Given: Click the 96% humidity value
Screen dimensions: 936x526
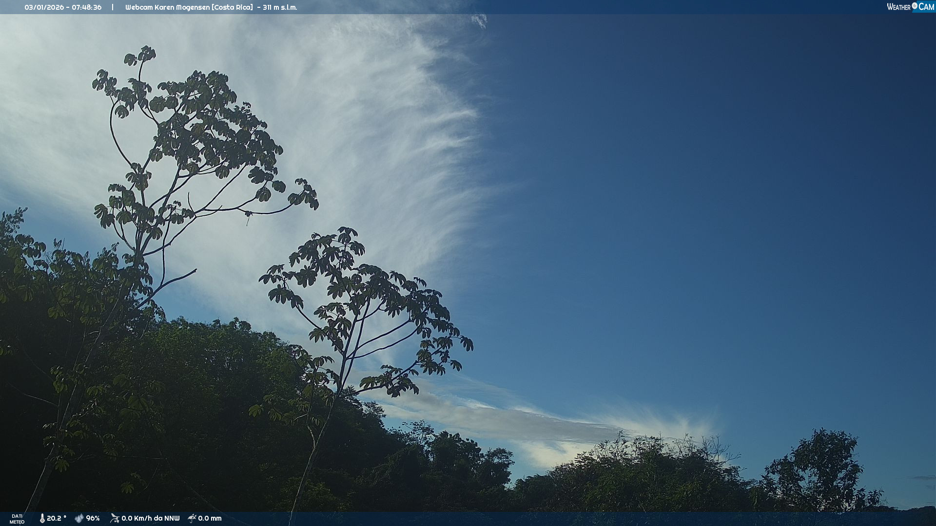Looking at the screenshot, I should pyautogui.click(x=93, y=519).
